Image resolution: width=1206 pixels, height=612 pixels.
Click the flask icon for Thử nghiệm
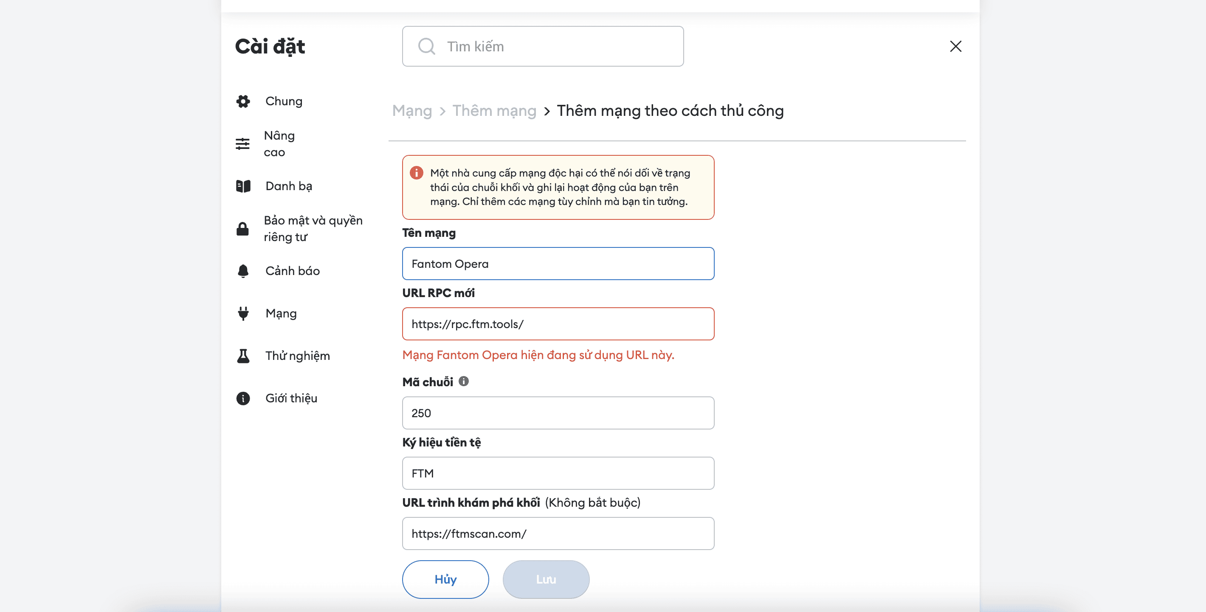click(x=243, y=356)
